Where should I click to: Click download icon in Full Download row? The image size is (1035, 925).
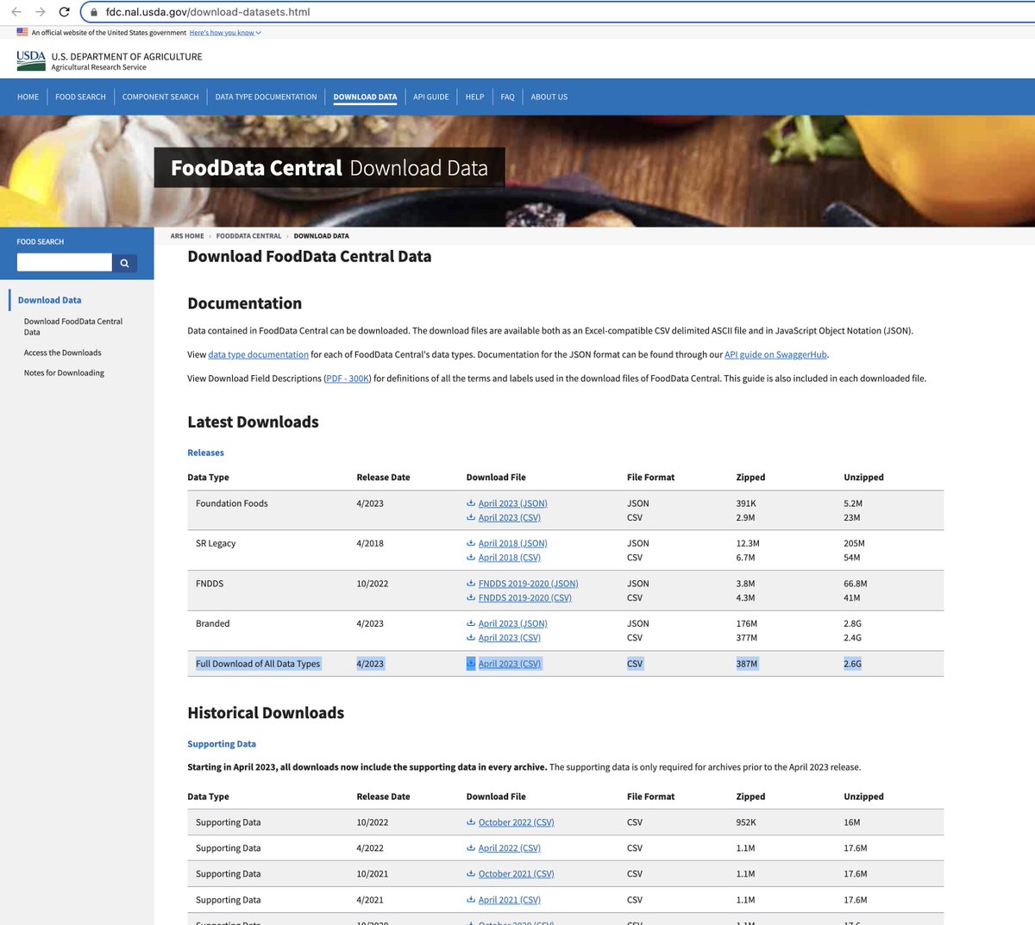[x=471, y=664]
